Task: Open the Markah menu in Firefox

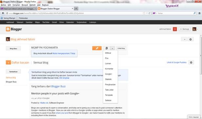Action: (x=32, y=5)
